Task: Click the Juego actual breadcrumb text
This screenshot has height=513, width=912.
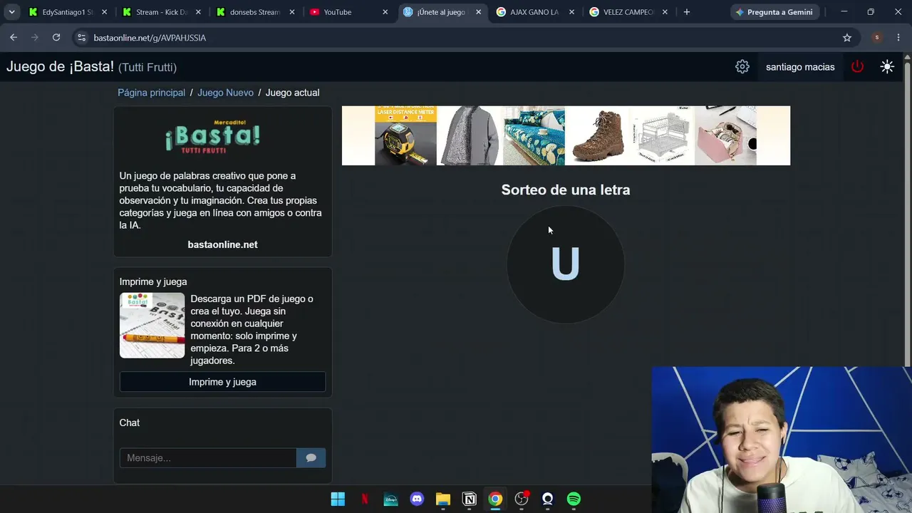Action: point(292,93)
